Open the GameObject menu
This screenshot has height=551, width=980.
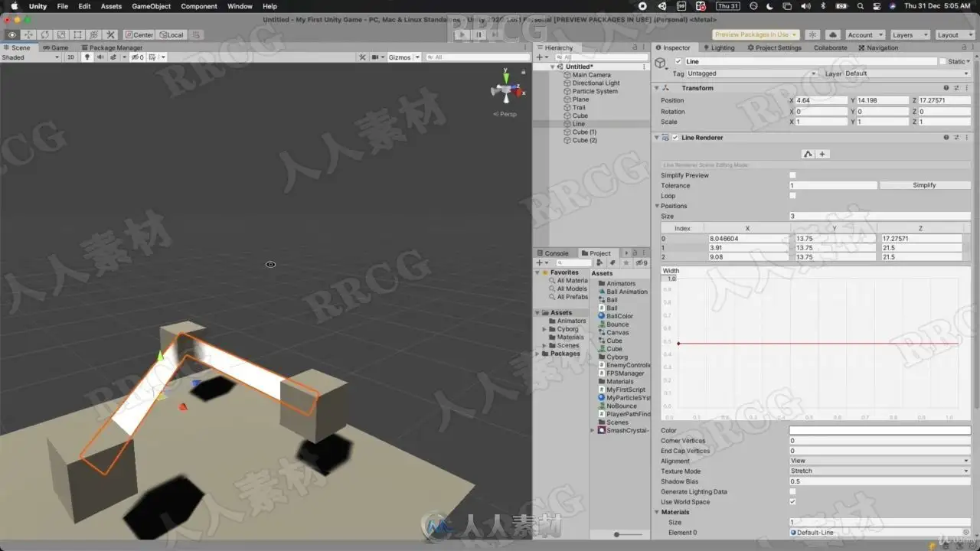[x=152, y=6]
